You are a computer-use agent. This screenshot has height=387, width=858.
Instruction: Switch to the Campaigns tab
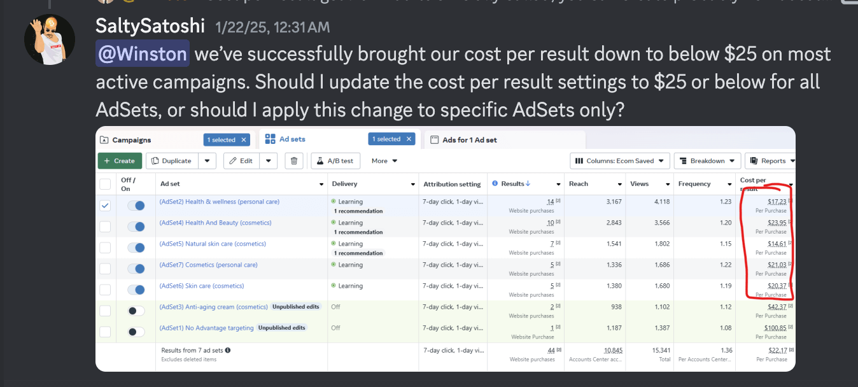132,140
